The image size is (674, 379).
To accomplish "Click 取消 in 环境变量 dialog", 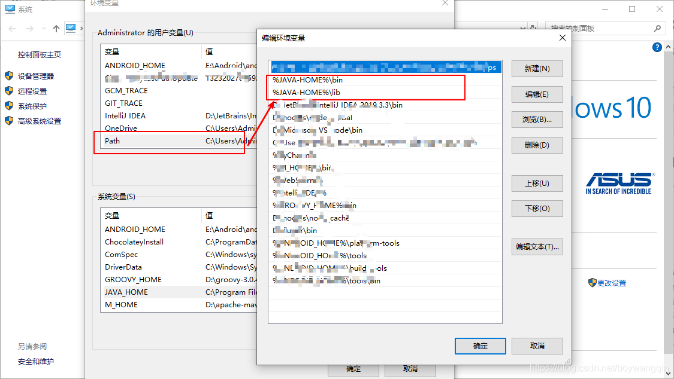I will 410,369.
